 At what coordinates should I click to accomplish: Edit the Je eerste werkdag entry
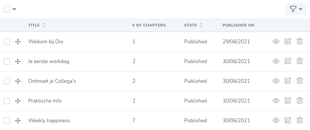click(288, 61)
